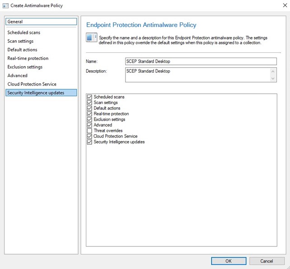
Task: Click the OK button
Action: pos(229,261)
